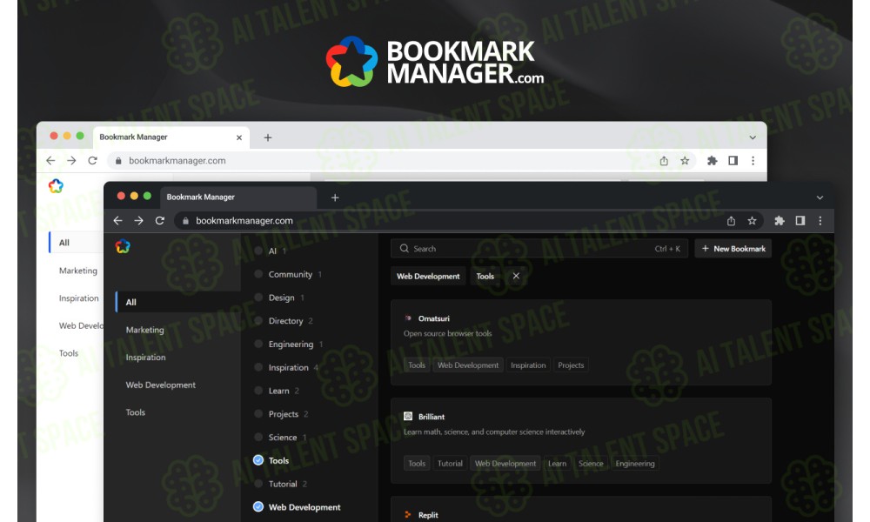Toggle side panel icon in dark browser
This screenshot has height=522, width=870.
pyautogui.click(x=800, y=221)
